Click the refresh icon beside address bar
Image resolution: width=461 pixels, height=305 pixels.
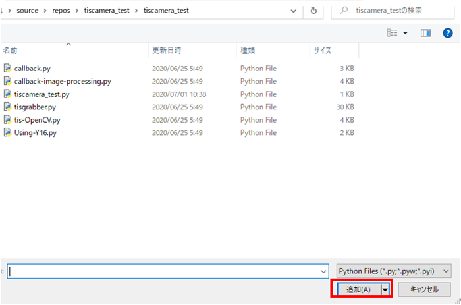(x=313, y=11)
